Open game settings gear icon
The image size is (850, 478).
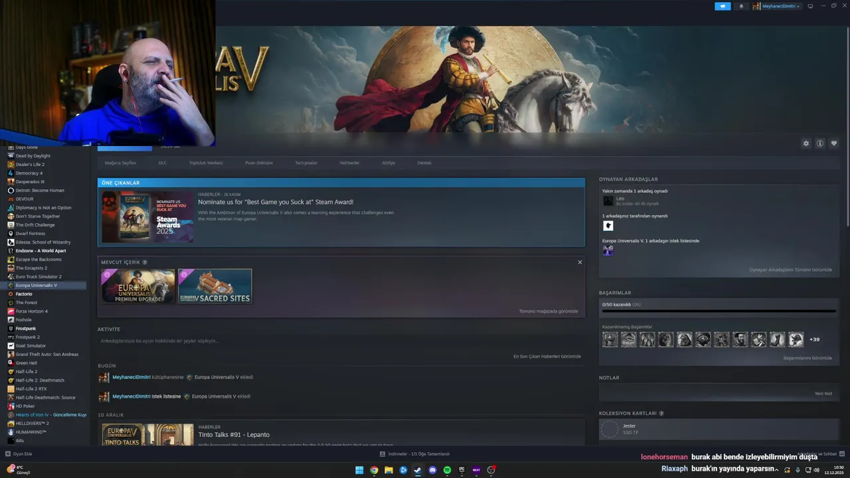[806, 143]
